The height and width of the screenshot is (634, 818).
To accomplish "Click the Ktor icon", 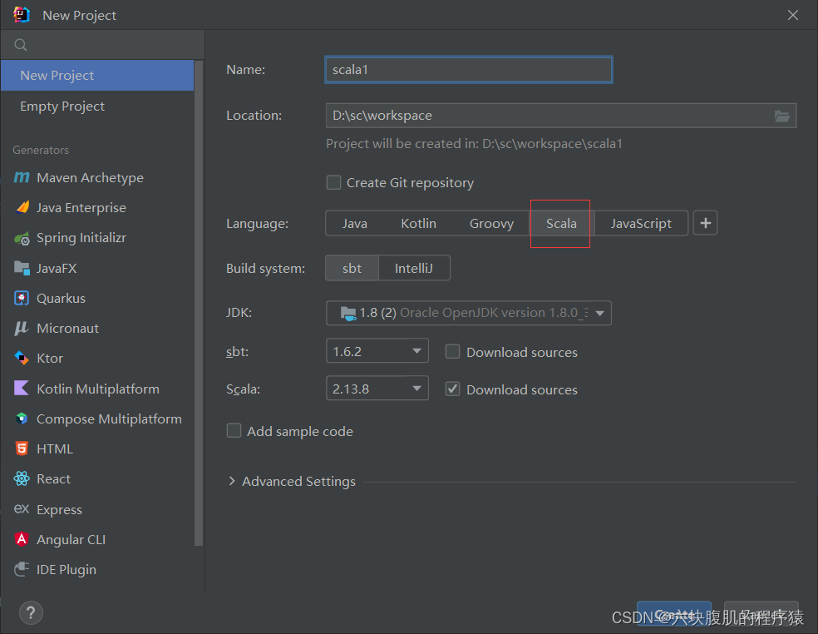I will coord(22,359).
